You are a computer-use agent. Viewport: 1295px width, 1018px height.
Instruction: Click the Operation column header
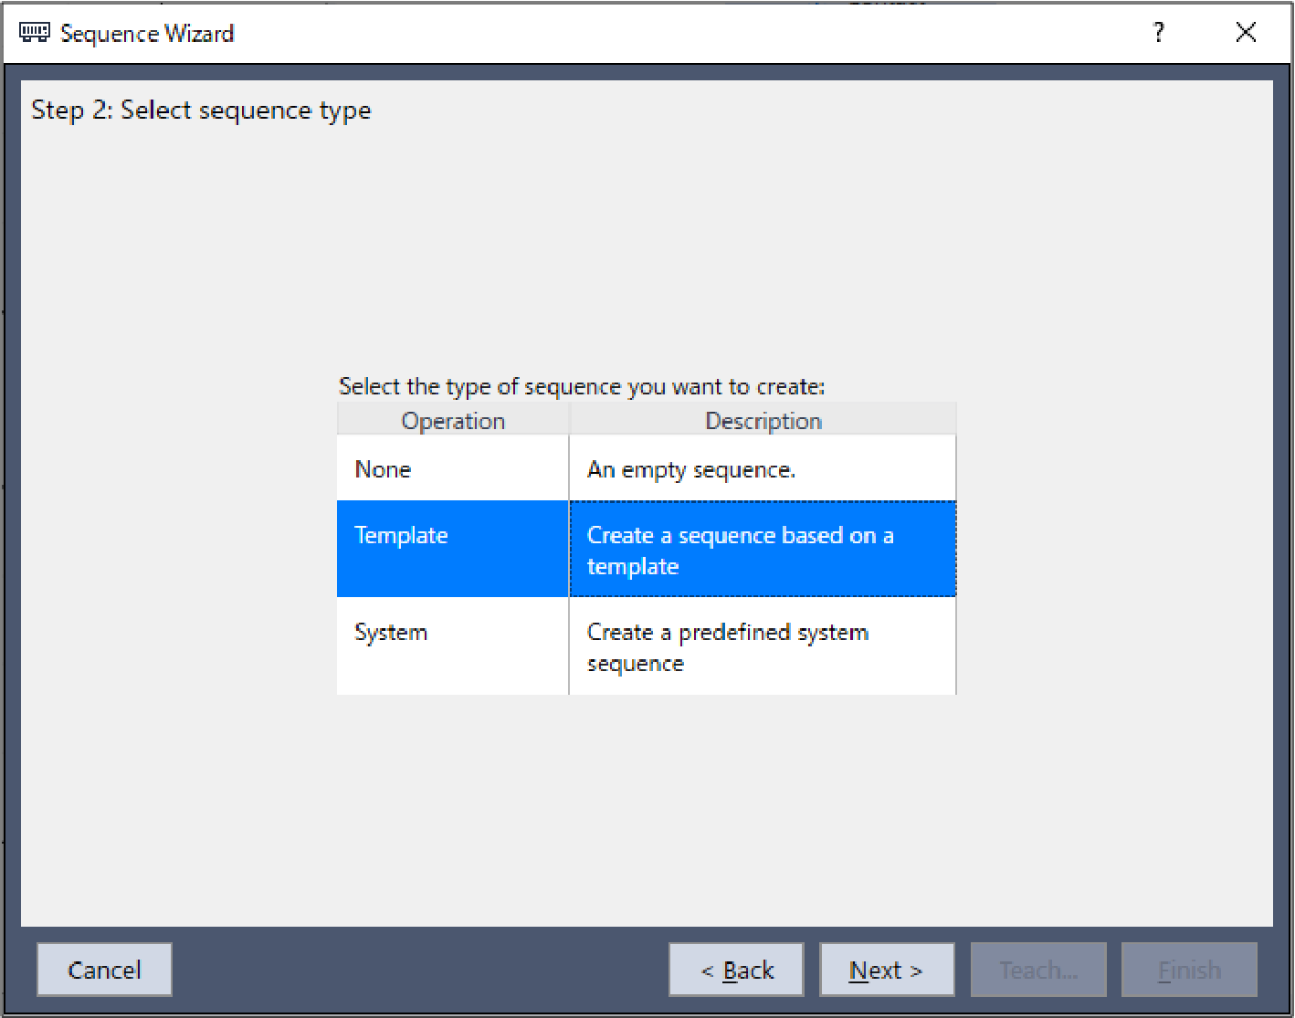[453, 420]
